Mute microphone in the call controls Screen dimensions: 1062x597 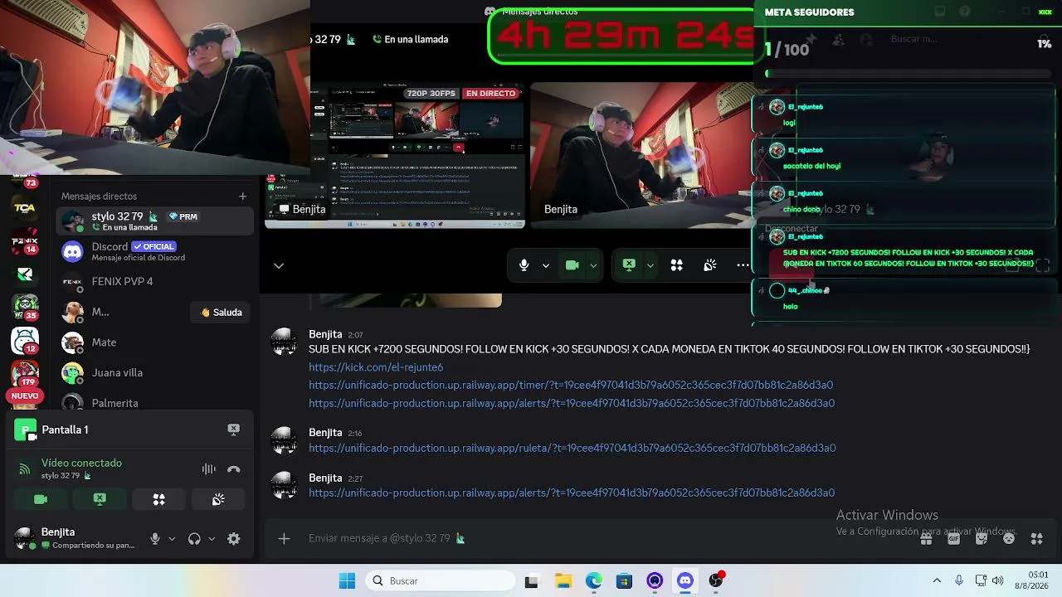pyautogui.click(x=524, y=265)
